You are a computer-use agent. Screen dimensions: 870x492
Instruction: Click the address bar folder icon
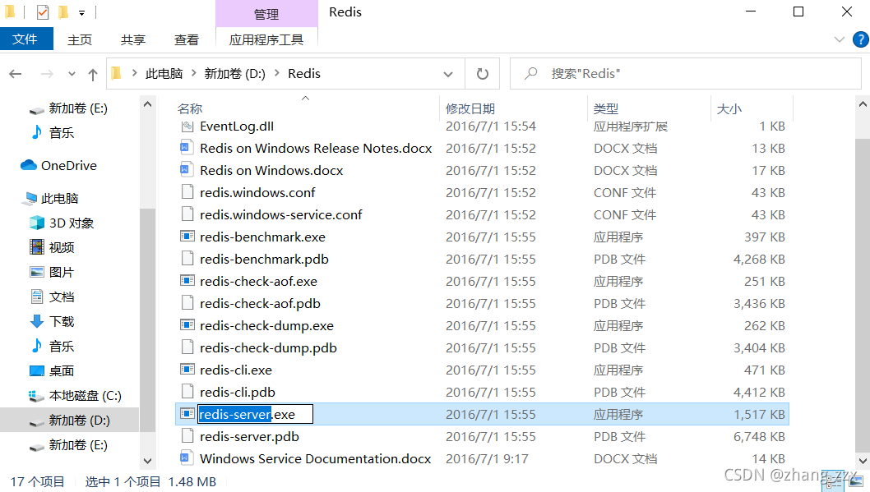[x=116, y=73]
